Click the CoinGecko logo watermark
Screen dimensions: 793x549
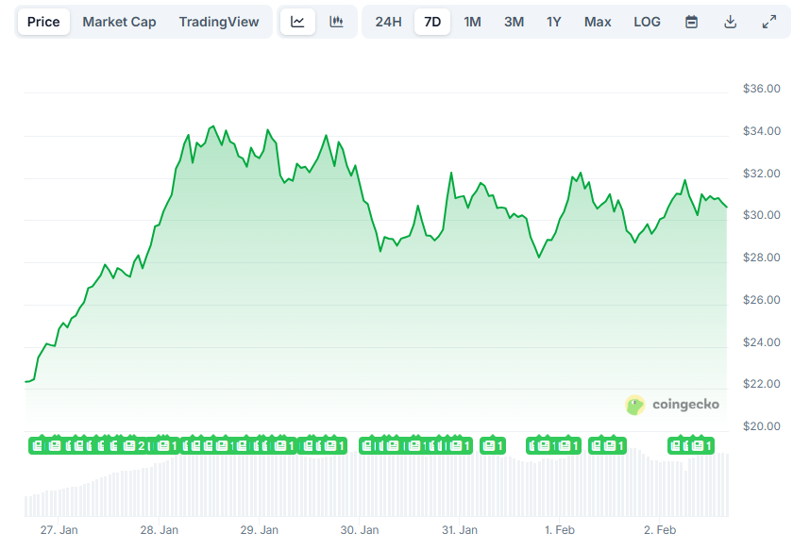pyautogui.click(x=673, y=404)
